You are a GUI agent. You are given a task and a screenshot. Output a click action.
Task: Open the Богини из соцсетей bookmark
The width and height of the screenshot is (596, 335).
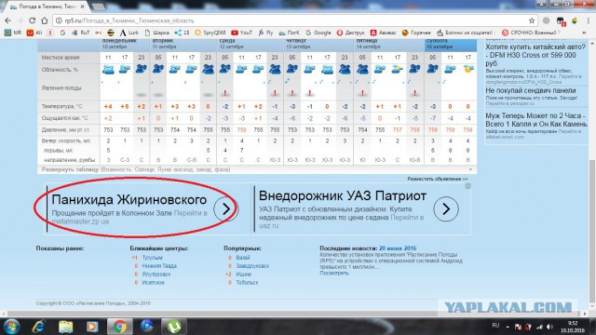pos(465,33)
